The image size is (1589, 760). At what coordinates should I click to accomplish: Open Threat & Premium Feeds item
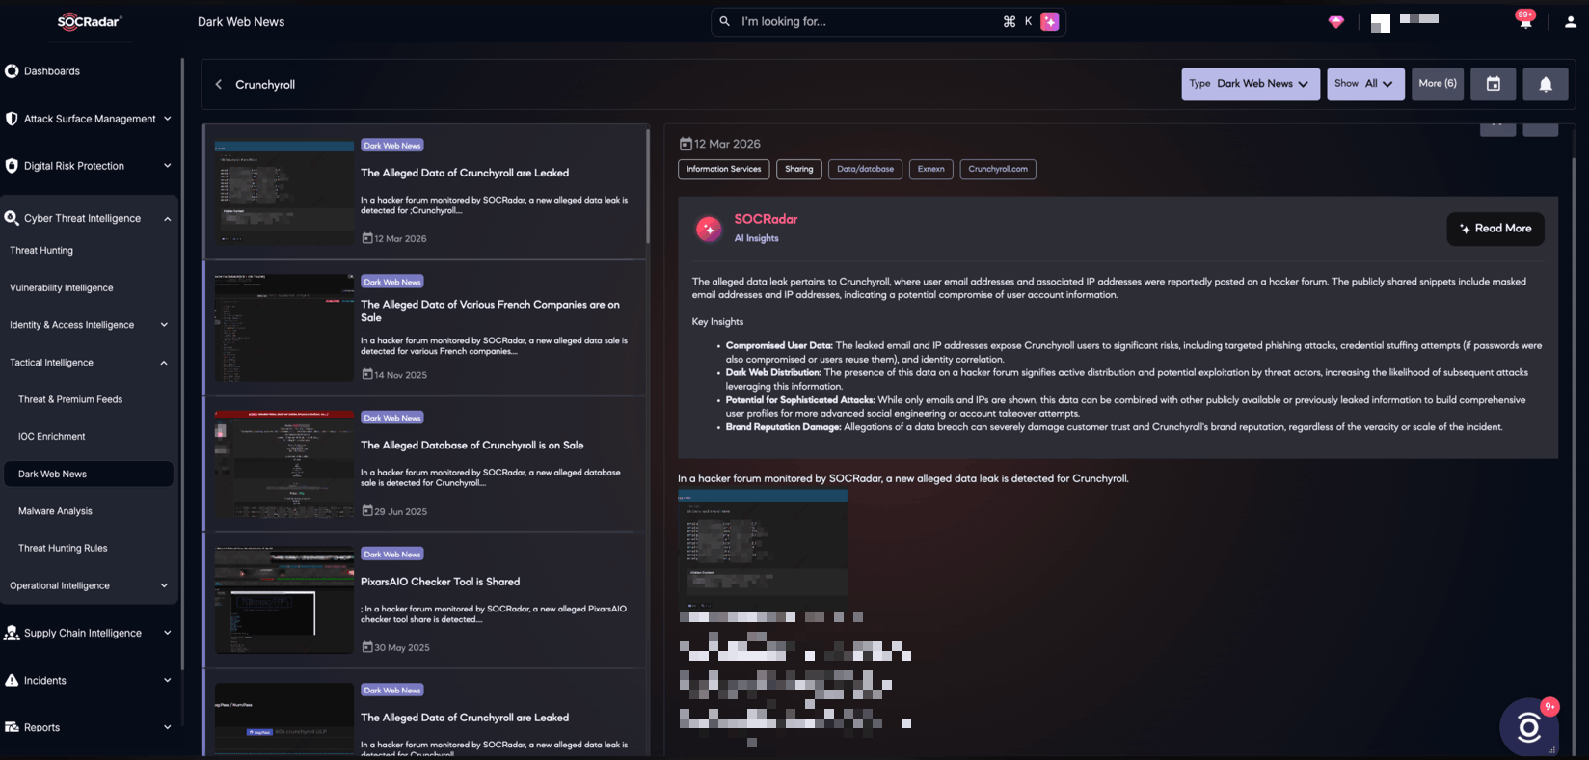(70, 399)
